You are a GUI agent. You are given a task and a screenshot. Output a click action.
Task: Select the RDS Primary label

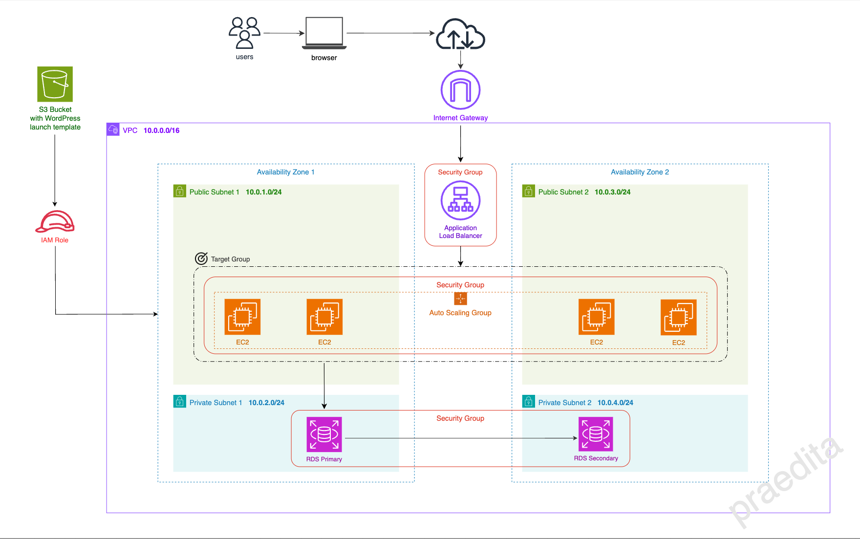(x=324, y=459)
